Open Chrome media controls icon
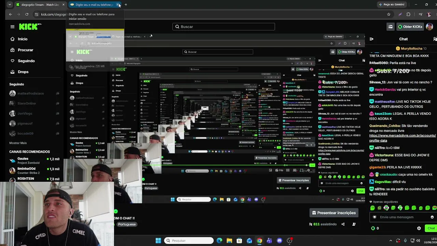This screenshot has width=437, height=246. (421, 14)
